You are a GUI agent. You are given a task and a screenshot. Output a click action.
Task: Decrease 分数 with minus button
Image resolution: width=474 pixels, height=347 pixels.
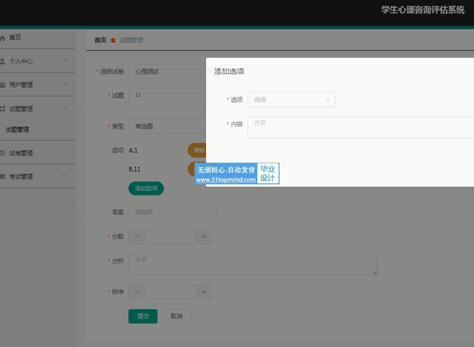pos(137,237)
